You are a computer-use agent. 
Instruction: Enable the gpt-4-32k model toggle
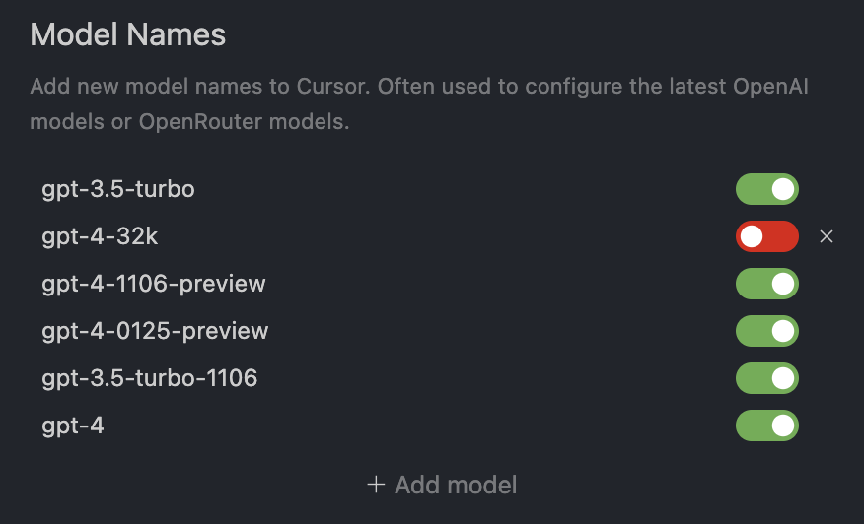766,236
